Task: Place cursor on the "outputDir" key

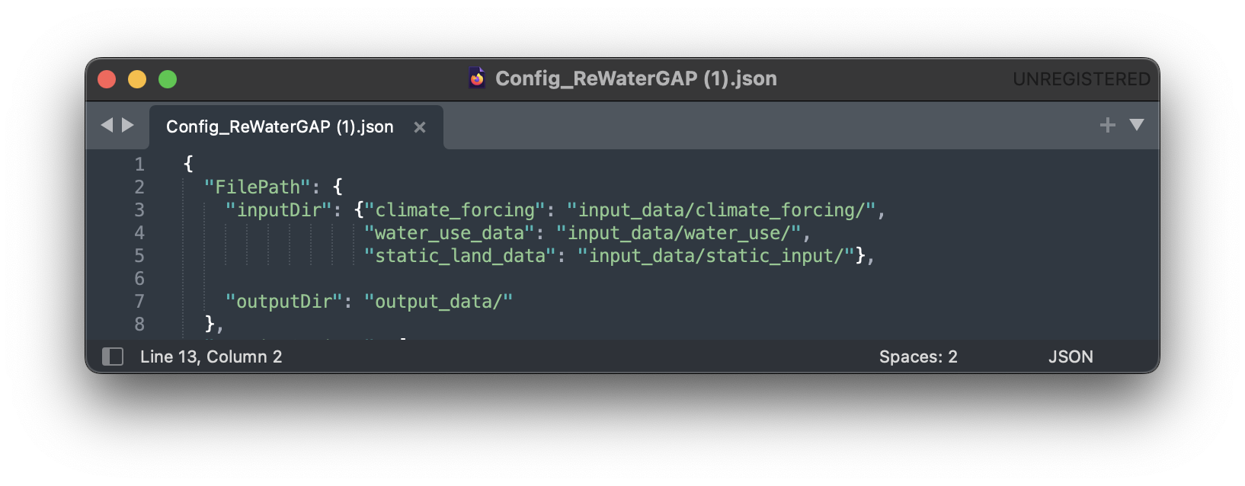Action: coord(283,302)
